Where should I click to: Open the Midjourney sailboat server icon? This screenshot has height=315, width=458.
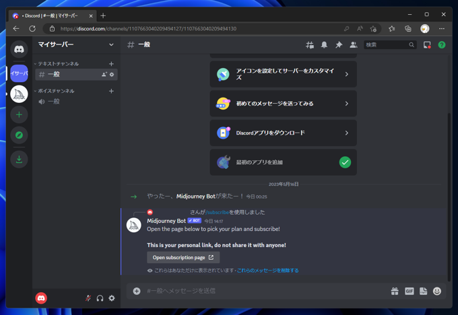19,94
